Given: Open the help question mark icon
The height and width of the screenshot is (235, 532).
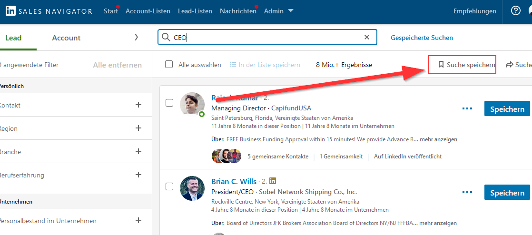Looking at the screenshot, I should point(516,11).
